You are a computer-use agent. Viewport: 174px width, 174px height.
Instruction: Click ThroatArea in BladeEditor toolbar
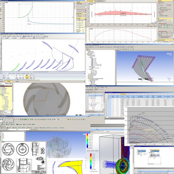coord(55,128)
